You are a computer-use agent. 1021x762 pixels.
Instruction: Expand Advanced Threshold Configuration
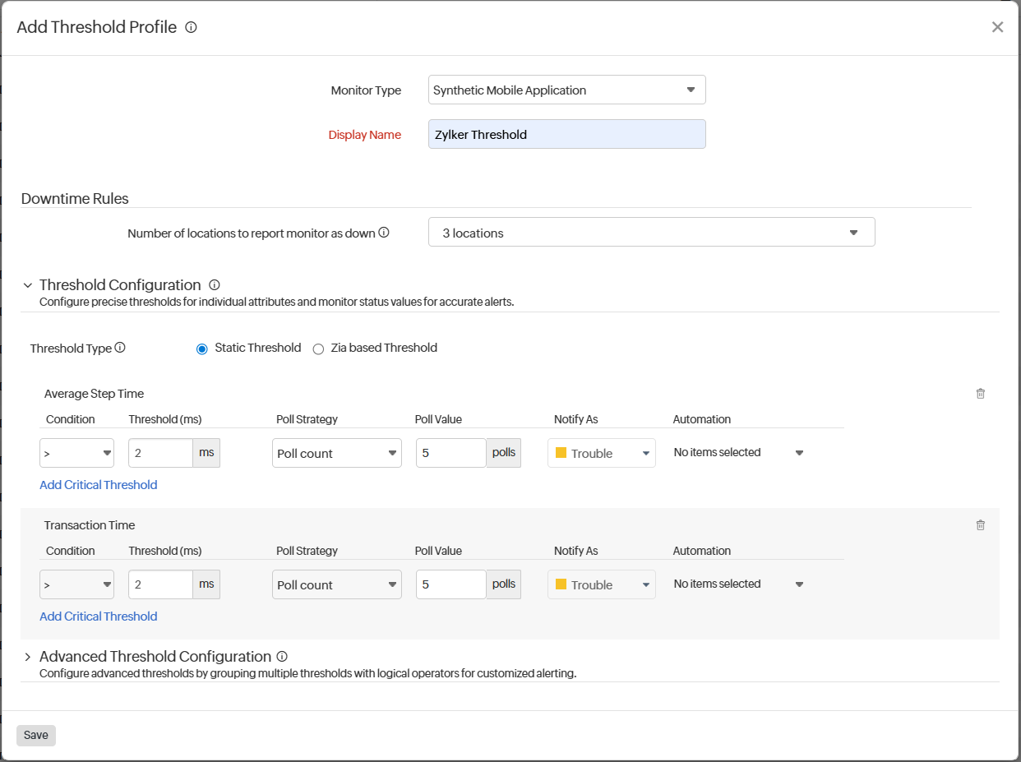[x=27, y=656]
